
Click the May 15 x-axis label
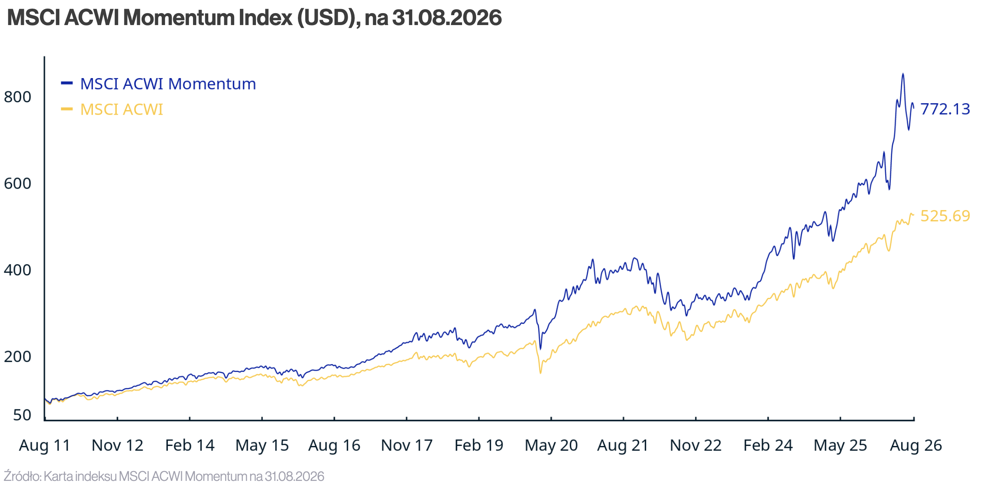click(262, 446)
